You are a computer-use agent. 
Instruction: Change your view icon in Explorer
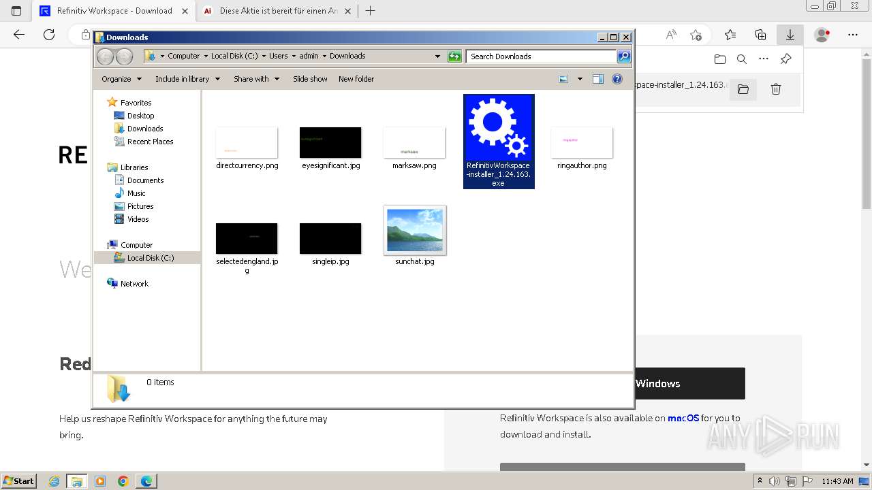pyautogui.click(x=563, y=79)
